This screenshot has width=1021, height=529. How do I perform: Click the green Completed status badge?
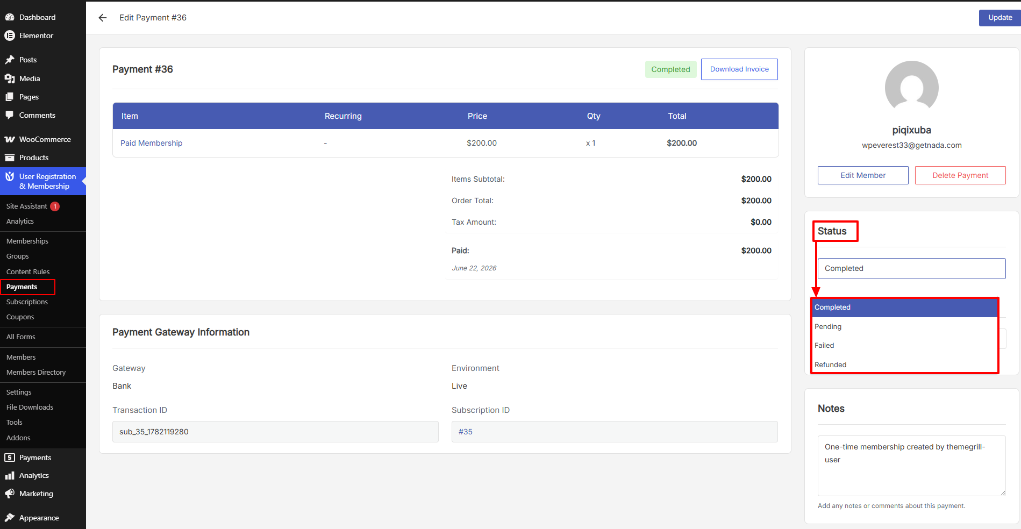[x=670, y=69]
